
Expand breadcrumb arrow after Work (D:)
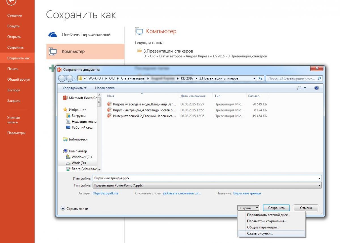tap(106, 78)
